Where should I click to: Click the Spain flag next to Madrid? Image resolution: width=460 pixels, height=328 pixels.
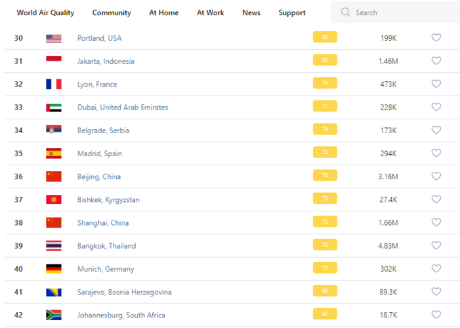click(x=54, y=154)
